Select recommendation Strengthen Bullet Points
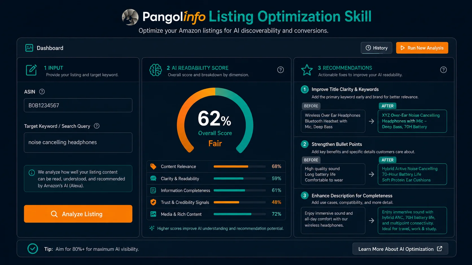 pos(336,144)
